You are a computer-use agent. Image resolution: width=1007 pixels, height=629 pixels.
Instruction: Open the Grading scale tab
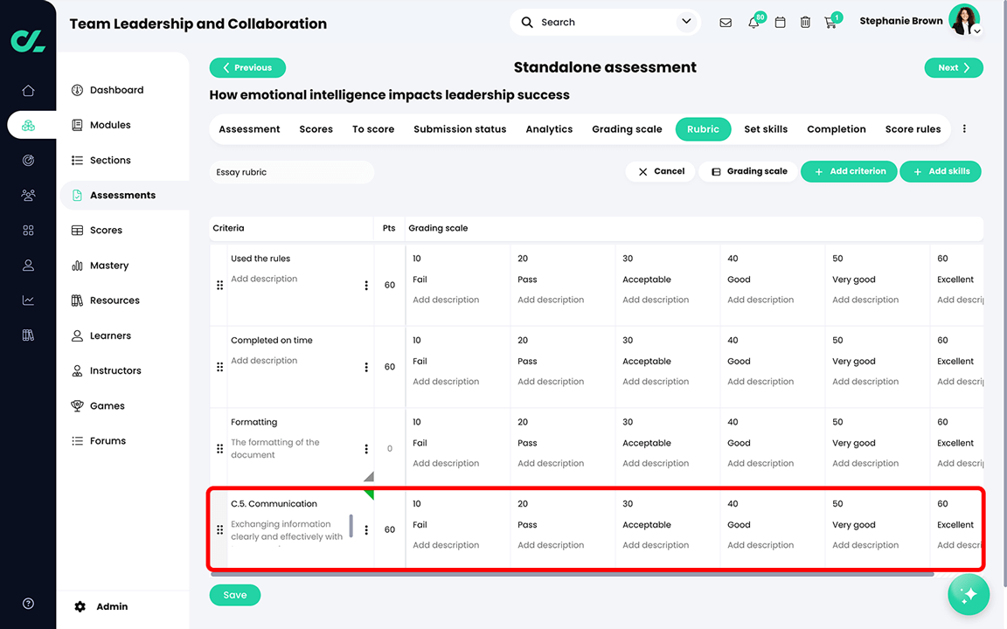627,129
